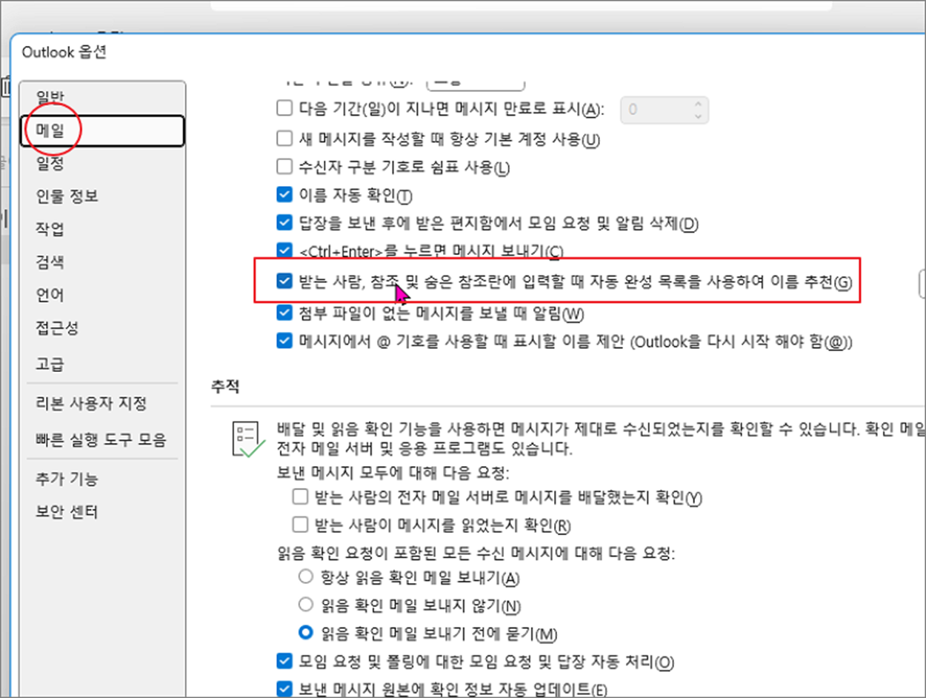Viewport: 926px width, 698px height.
Task: Open the 일정 options category
Action: 50,164
